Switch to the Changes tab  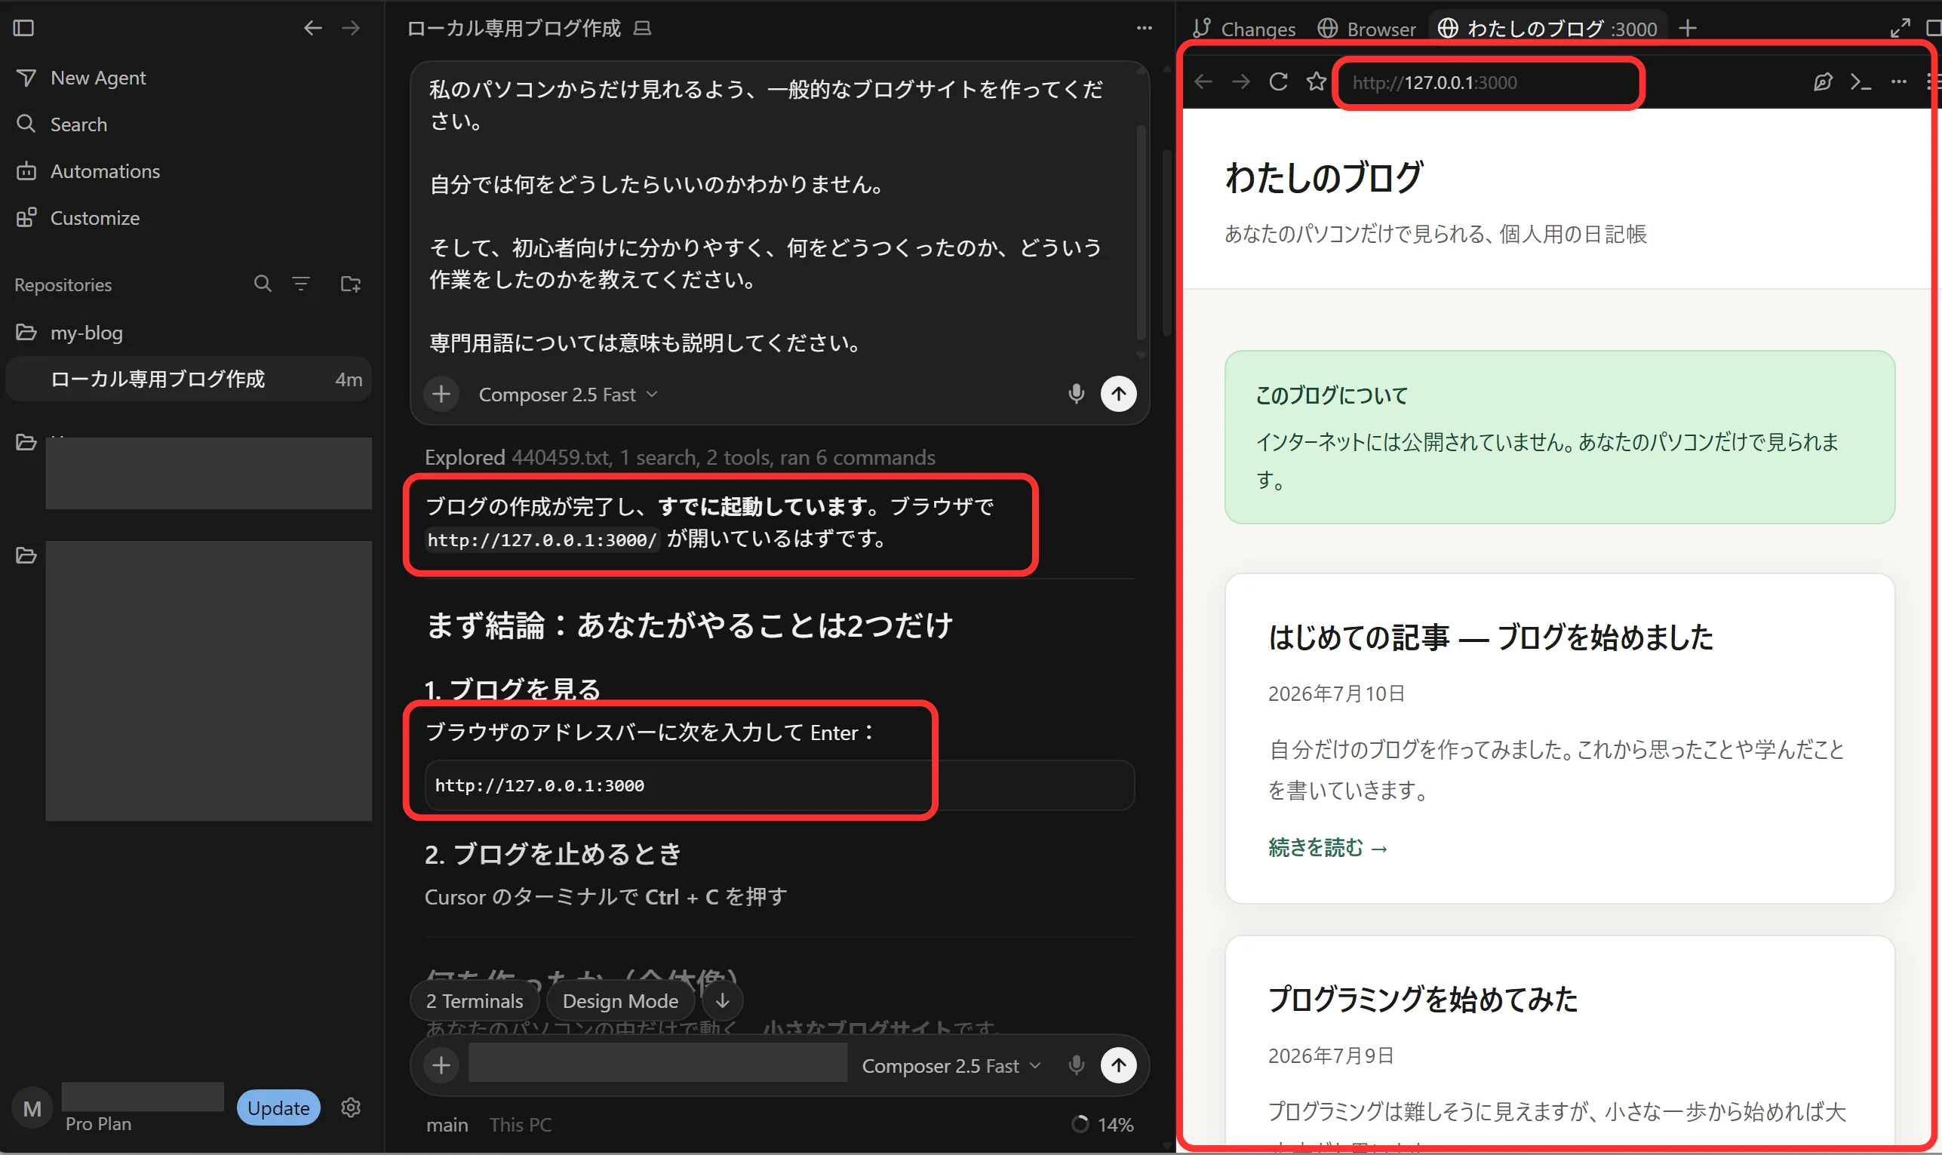point(1243,29)
